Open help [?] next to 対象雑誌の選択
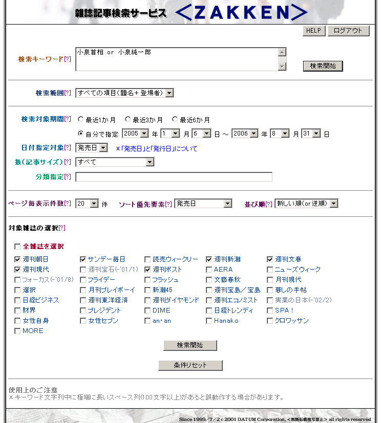Image resolution: width=382 pixels, height=423 pixels. pos(62,228)
